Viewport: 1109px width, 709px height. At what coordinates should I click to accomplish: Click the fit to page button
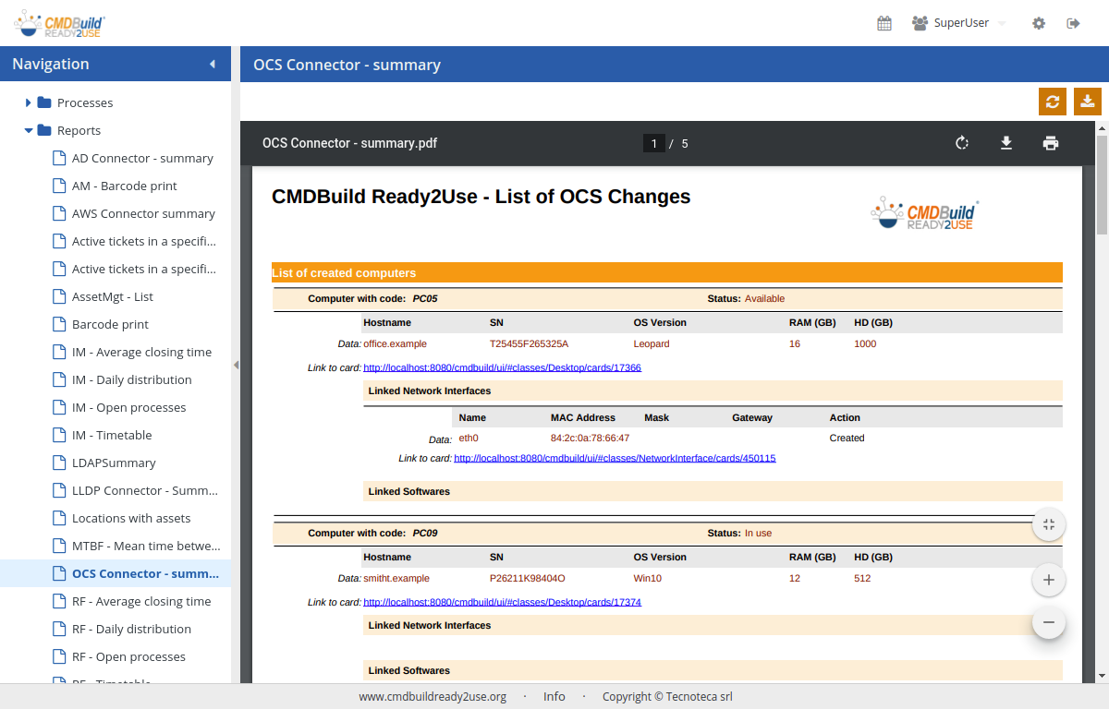1048,524
